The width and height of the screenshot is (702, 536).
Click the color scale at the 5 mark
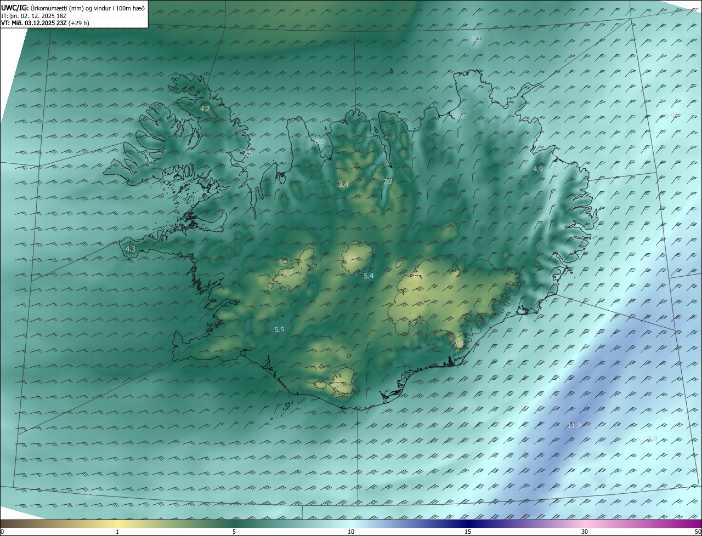(234, 532)
